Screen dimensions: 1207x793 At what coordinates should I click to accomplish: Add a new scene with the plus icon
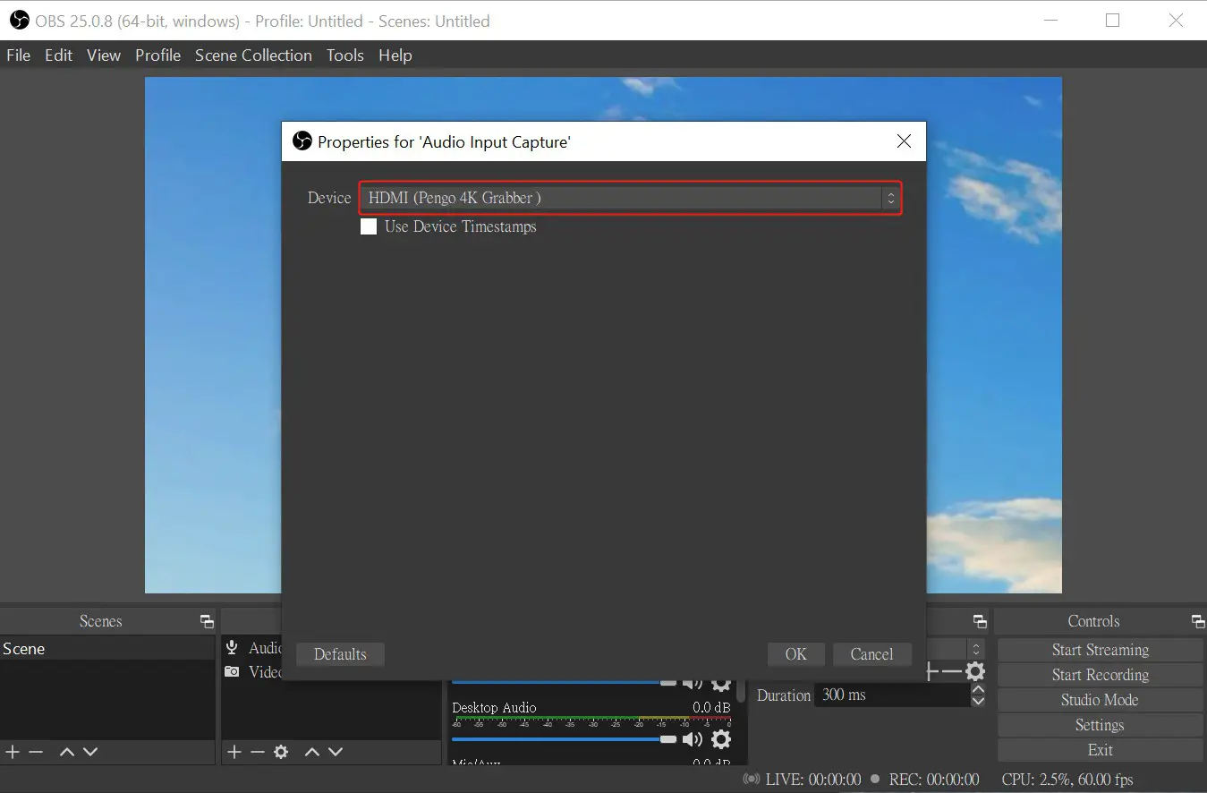pos(13,752)
